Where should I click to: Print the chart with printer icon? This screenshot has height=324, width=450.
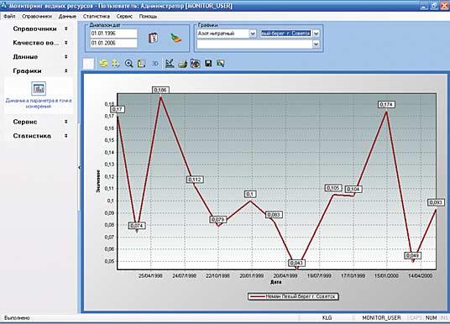(182, 64)
